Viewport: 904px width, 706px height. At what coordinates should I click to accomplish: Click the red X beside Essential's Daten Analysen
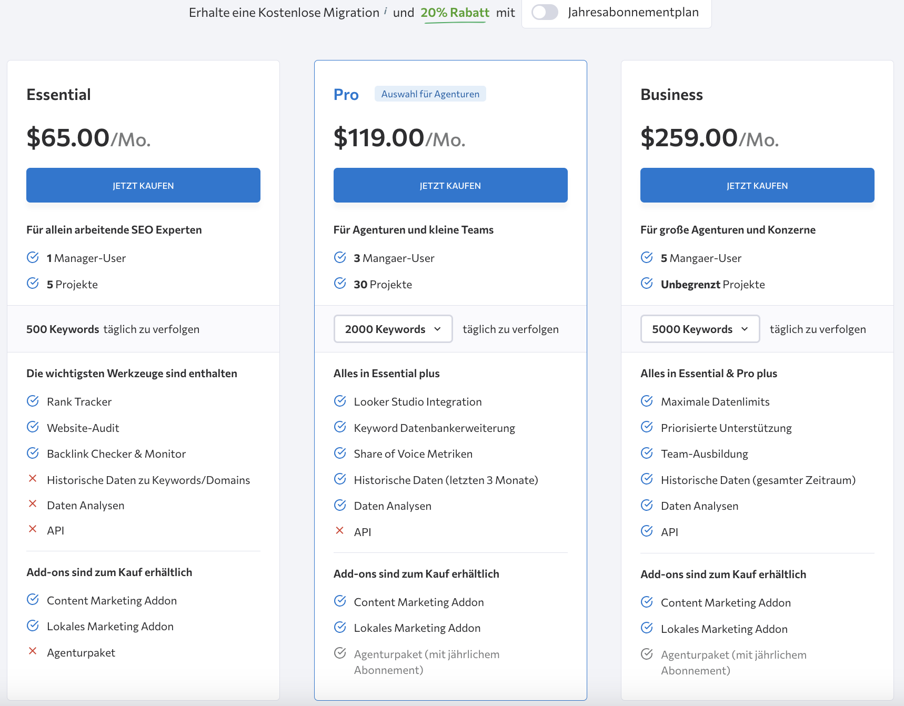(x=33, y=503)
